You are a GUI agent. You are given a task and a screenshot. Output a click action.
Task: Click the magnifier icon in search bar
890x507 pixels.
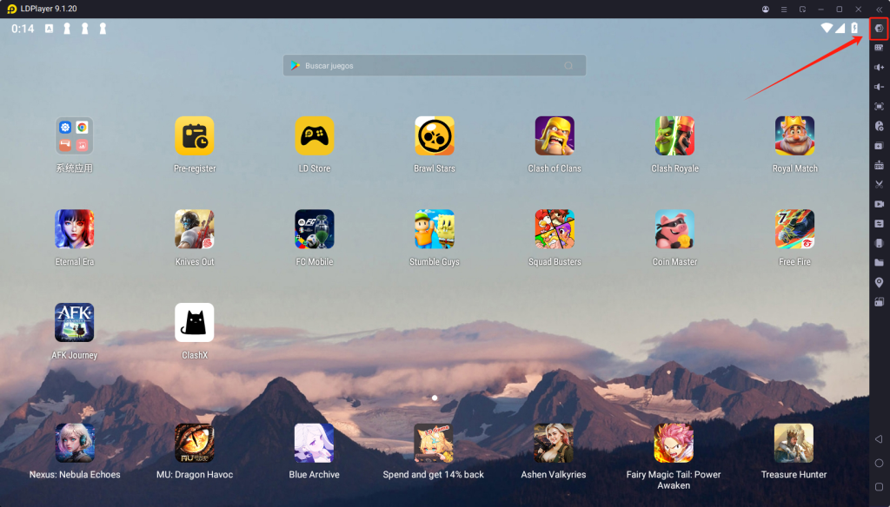click(x=568, y=66)
